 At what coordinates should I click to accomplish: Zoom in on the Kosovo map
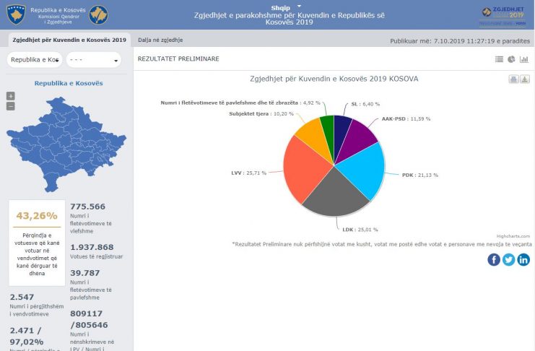[x=11, y=96]
